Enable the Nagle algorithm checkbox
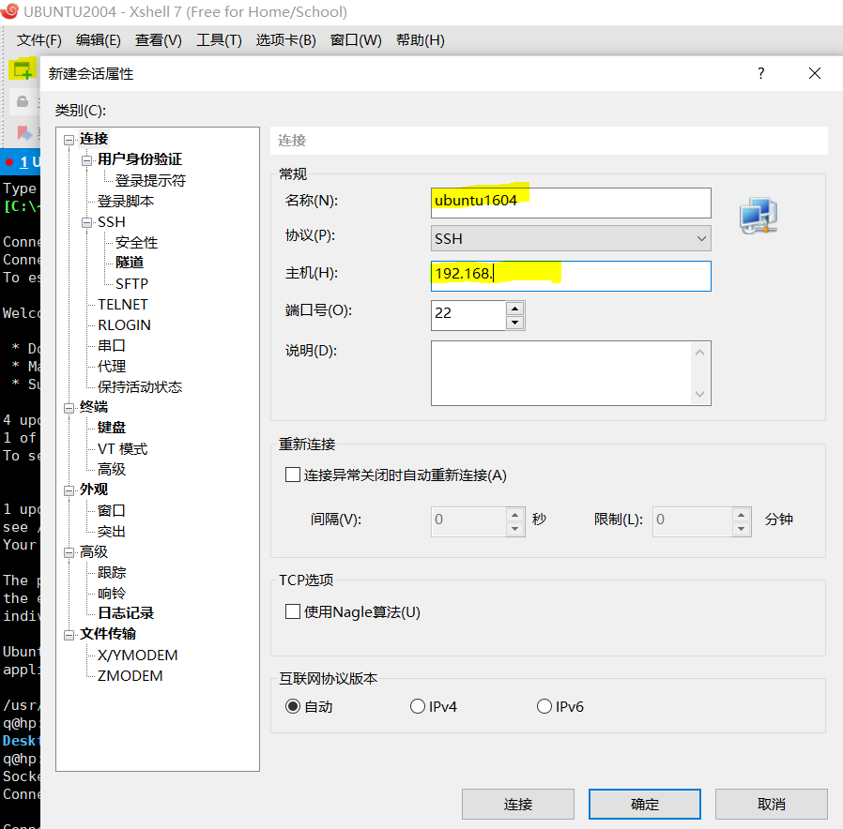The width and height of the screenshot is (843, 829). 292,611
